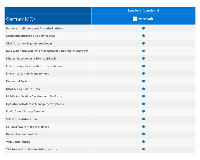Click the dot in Unified Communications row
The width and height of the screenshot is (200, 160).
click(143, 134)
